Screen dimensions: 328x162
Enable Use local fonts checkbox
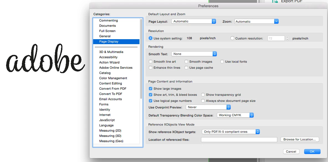coord(222,62)
